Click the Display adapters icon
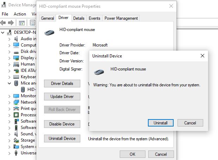The height and width of the screenshot is (160, 218). pos(16,58)
